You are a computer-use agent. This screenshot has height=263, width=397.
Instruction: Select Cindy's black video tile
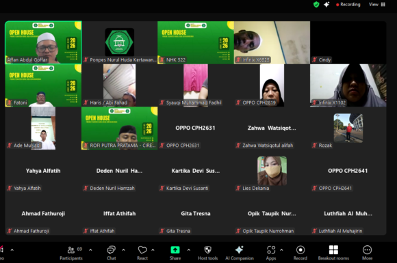(x=348, y=42)
